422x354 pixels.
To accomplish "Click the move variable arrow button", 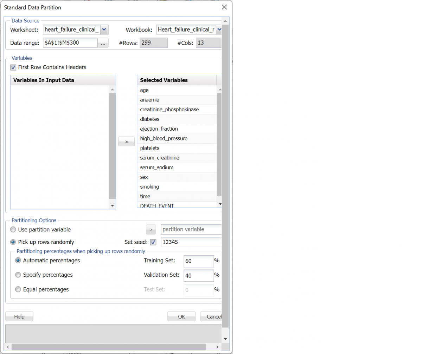I will click(126, 142).
